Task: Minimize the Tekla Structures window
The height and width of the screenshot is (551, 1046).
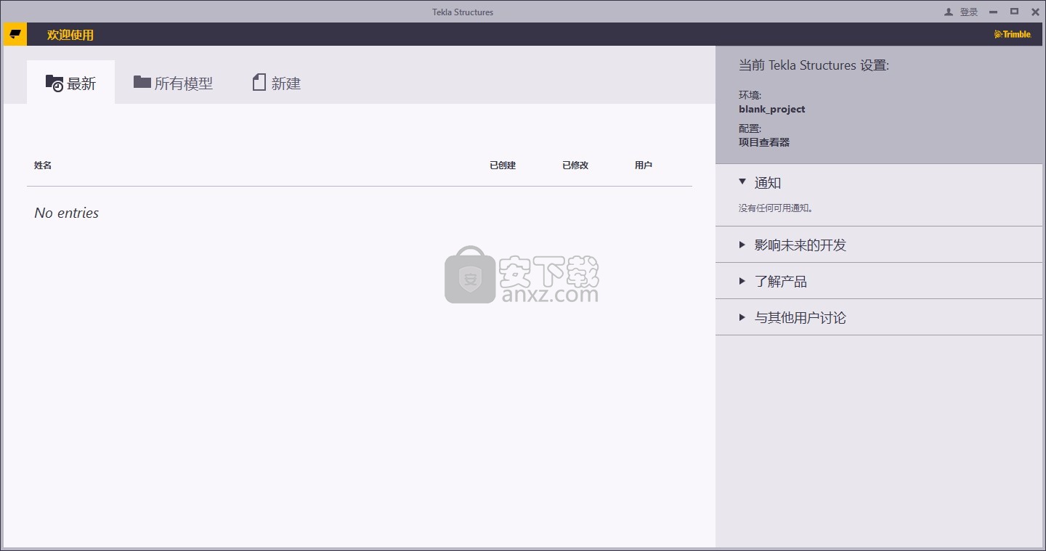Action: point(993,12)
